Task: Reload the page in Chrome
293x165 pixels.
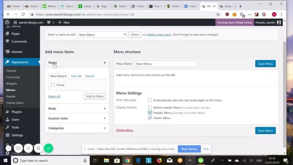Action: (23, 14)
